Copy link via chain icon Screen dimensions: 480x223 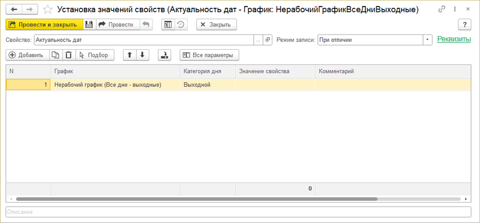(442, 9)
